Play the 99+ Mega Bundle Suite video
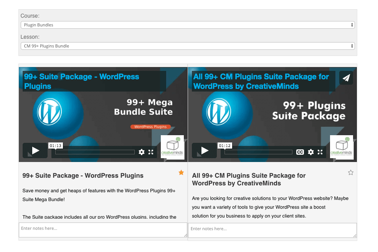The height and width of the screenshot is (252, 378). (35, 151)
